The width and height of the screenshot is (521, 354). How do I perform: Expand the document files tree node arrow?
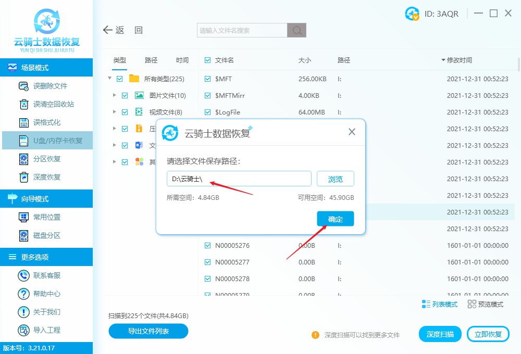click(114, 145)
